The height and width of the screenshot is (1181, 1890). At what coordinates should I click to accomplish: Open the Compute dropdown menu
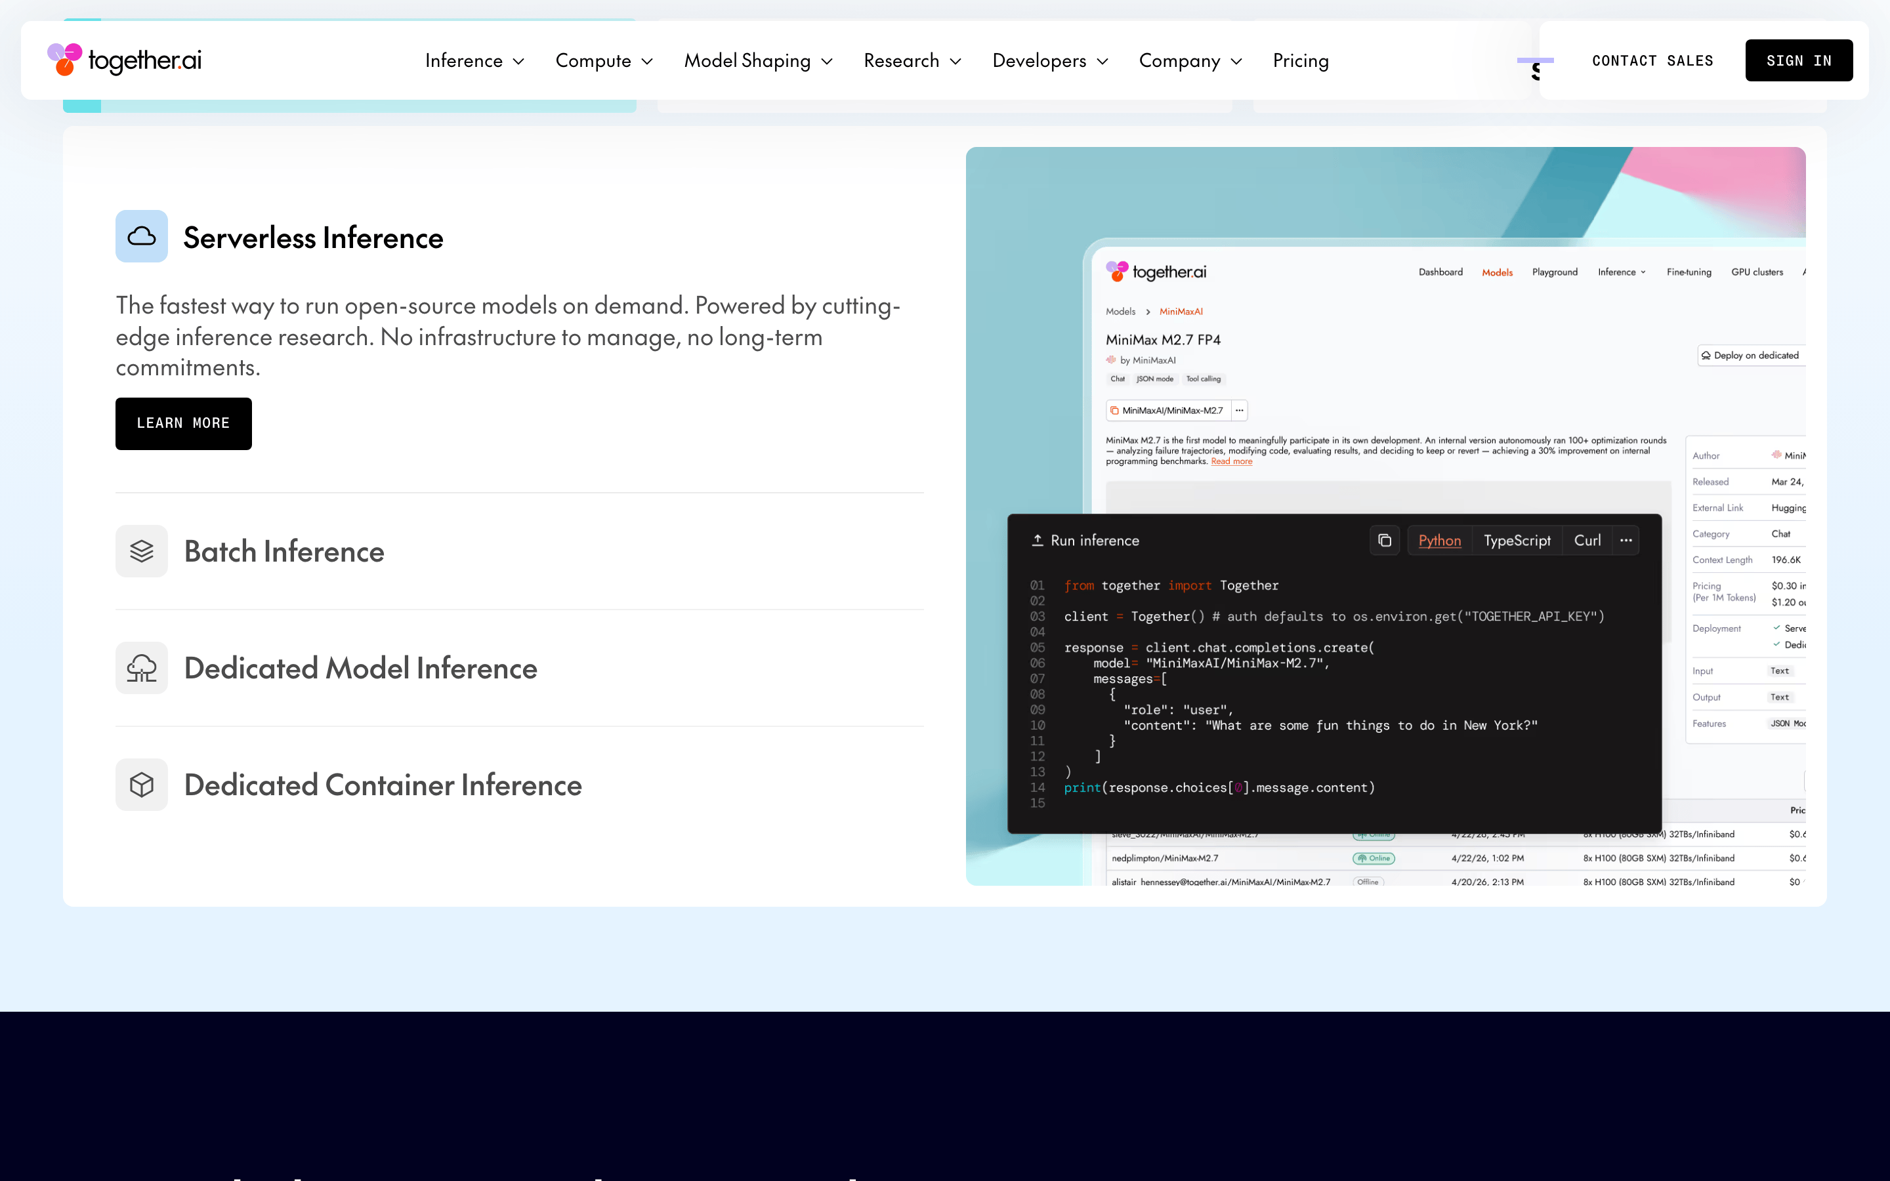tap(604, 60)
